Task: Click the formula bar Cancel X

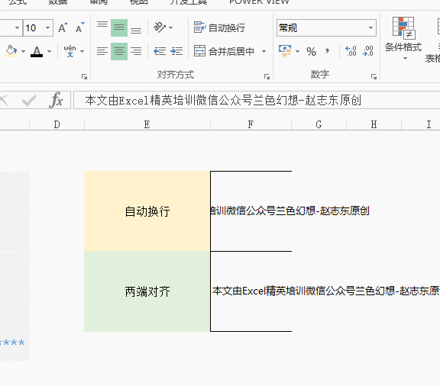Action: [4, 101]
